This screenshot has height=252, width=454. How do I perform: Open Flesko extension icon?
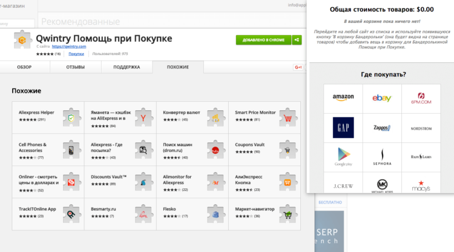(x=215, y=214)
